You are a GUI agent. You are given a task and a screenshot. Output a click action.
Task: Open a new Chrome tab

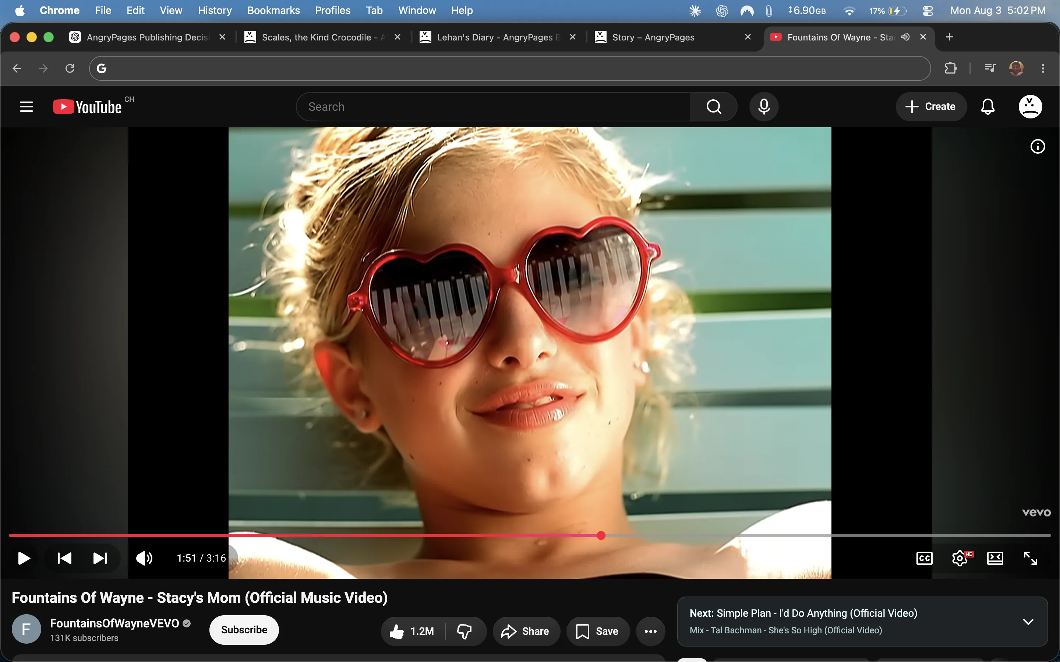click(949, 37)
